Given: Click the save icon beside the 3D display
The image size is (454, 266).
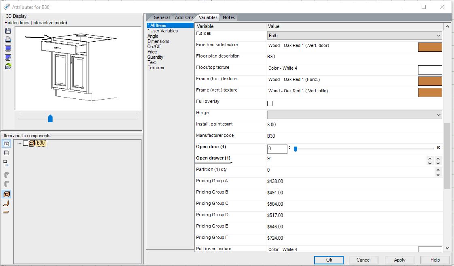Looking at the screenshot, I should coord(8,31).
